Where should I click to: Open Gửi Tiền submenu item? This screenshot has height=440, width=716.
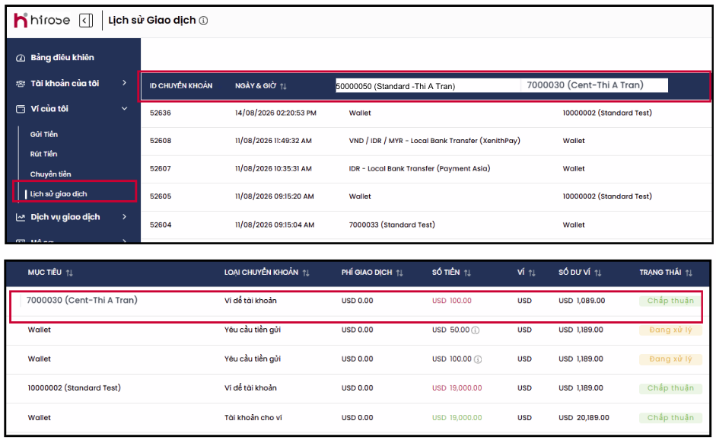44,134
